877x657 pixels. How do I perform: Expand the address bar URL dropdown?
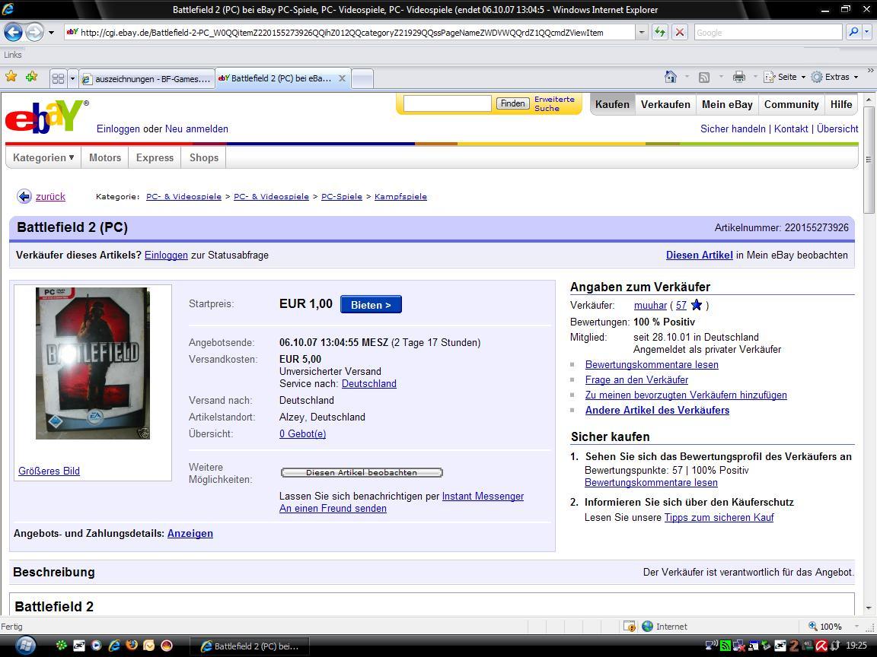(642, 33)
